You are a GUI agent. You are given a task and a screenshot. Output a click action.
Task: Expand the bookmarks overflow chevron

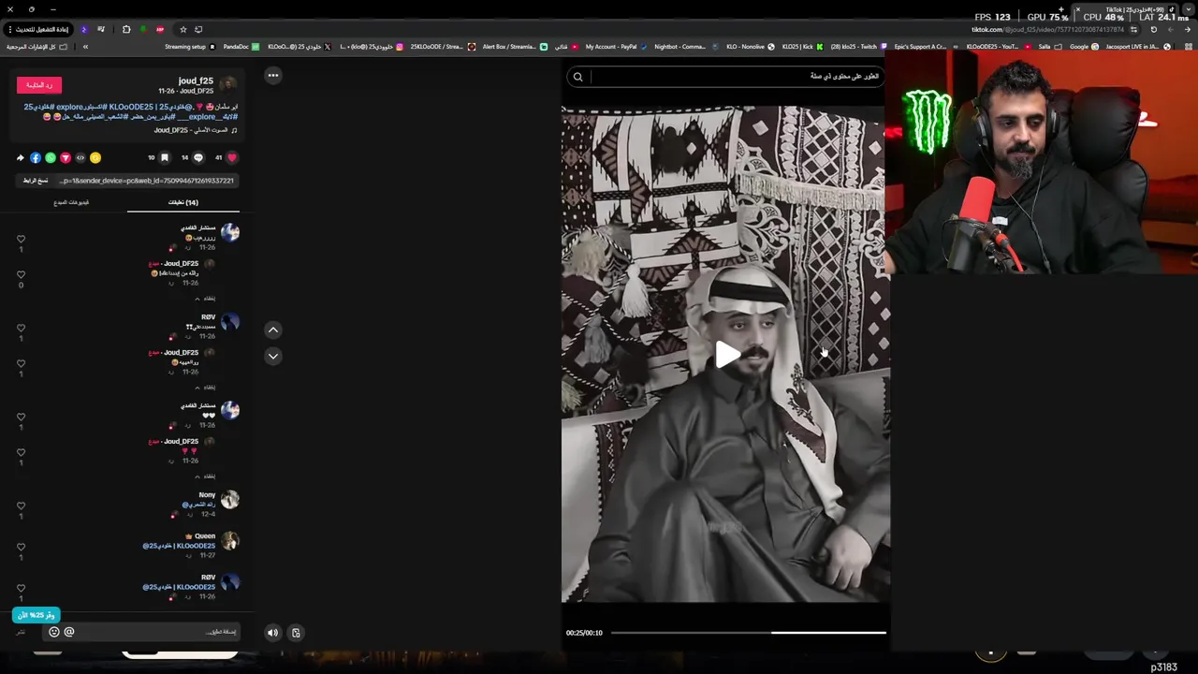(x=85, y=47)
